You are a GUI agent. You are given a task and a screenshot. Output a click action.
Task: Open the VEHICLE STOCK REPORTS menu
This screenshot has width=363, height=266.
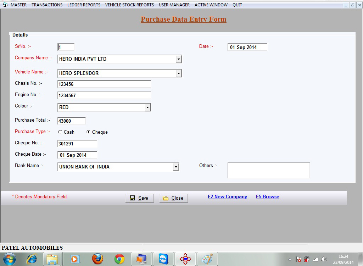(x=129, y=5)
